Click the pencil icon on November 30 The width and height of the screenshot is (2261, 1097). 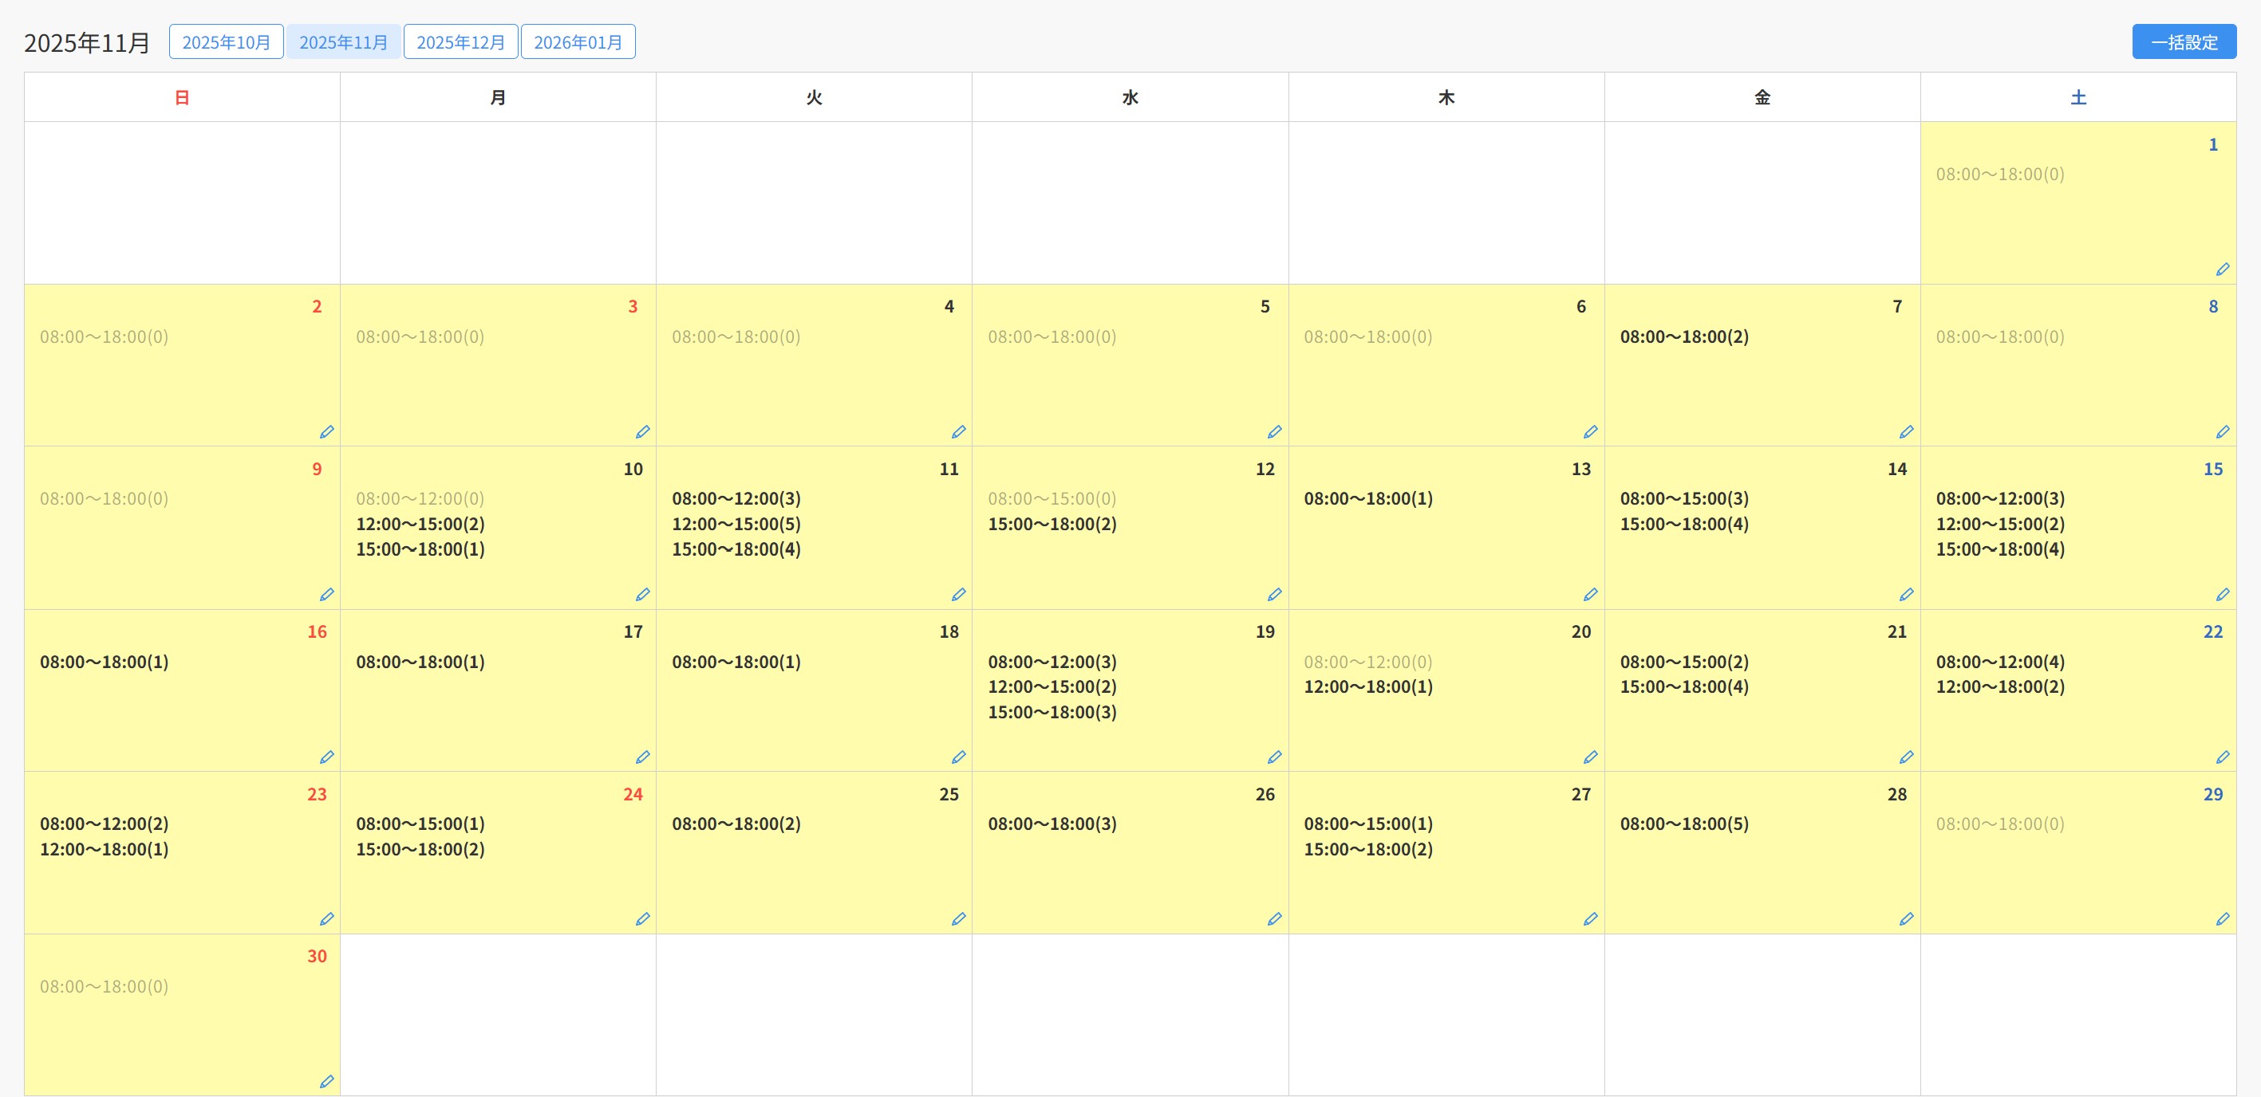click(326, 1081)
